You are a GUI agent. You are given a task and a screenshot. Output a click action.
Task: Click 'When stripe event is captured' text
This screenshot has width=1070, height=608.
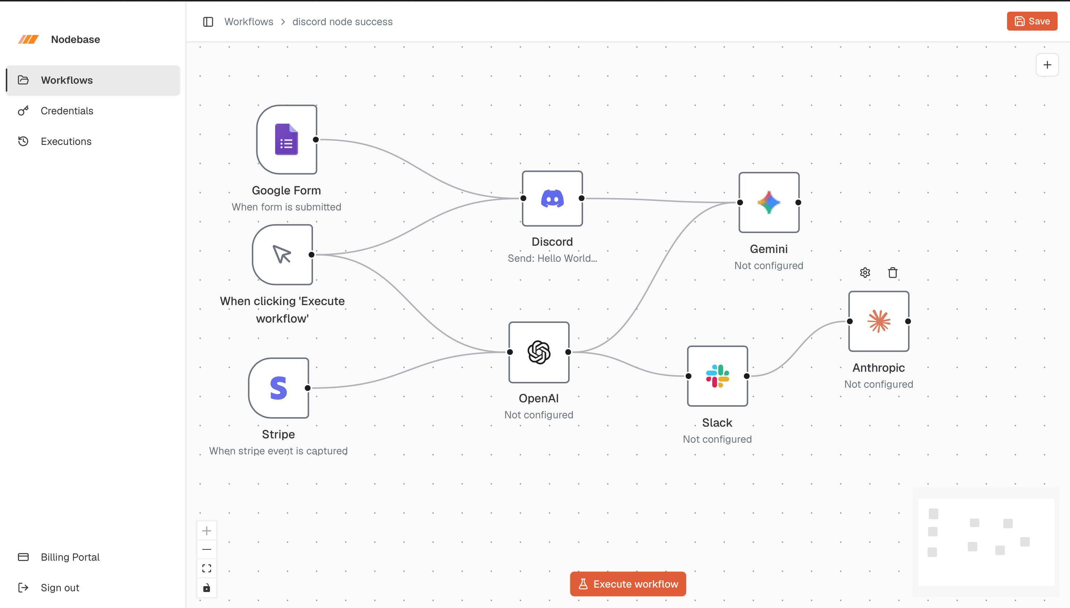pos(278,451)
